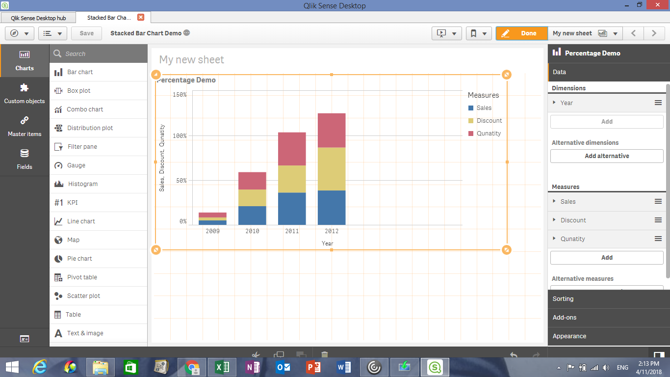Open the Sorting section
670x377 pixels.
(609, 299)
